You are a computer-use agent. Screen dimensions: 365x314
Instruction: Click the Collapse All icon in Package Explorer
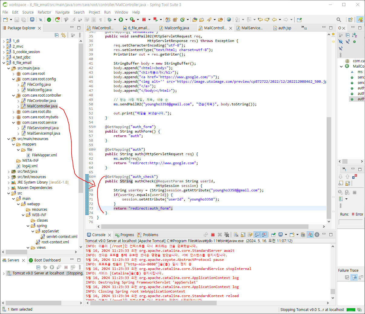pos(57,35)
